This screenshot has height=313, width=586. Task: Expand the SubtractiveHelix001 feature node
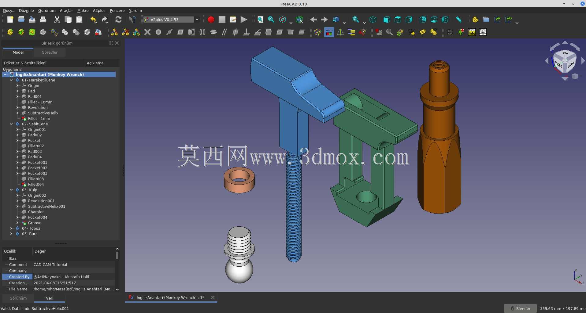tap(17, 207)
